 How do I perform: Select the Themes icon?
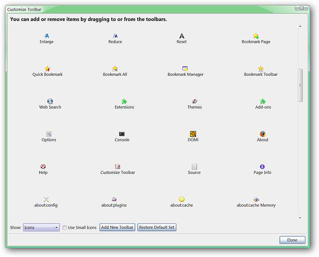click(x=194, y=101)
